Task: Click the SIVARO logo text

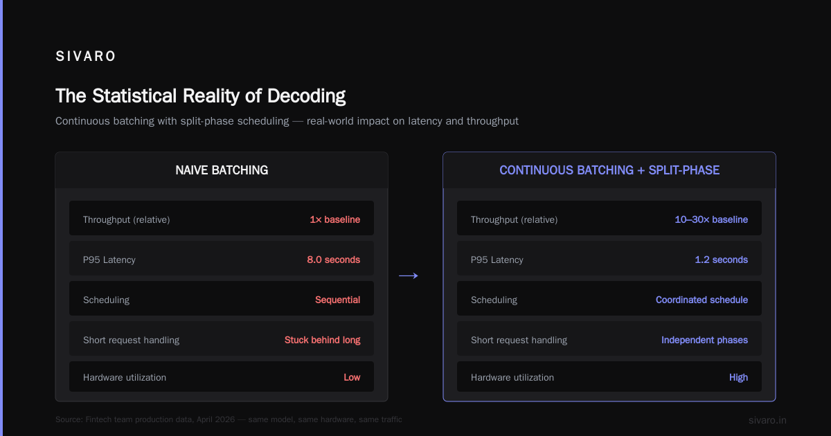Action: click(86, 57)
